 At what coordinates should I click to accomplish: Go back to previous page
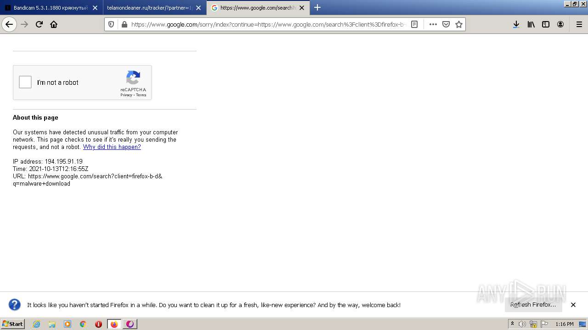[9, 24]
